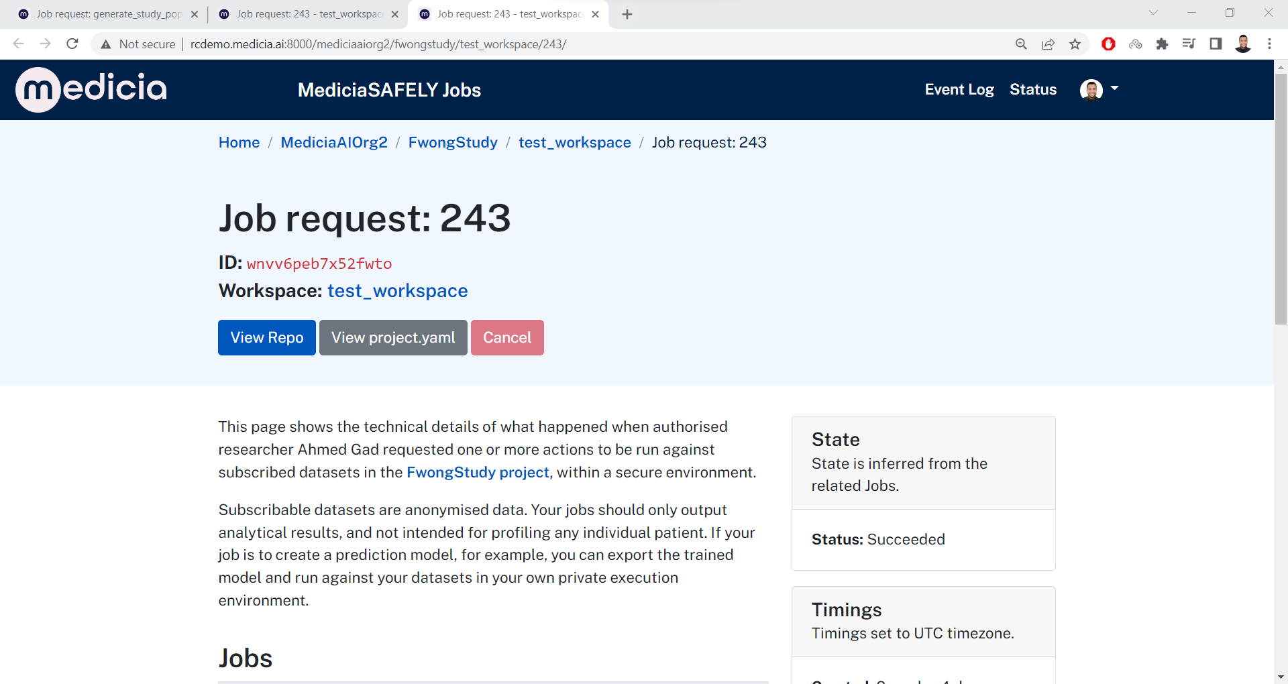The image size is (1288, 684).
Task: Open the tab search chevron
Action: (x=1153, y=13)
